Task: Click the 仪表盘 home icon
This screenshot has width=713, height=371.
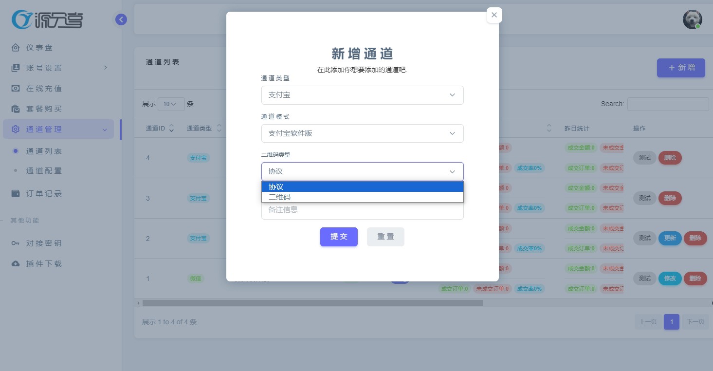Action: tap(16, 48)
